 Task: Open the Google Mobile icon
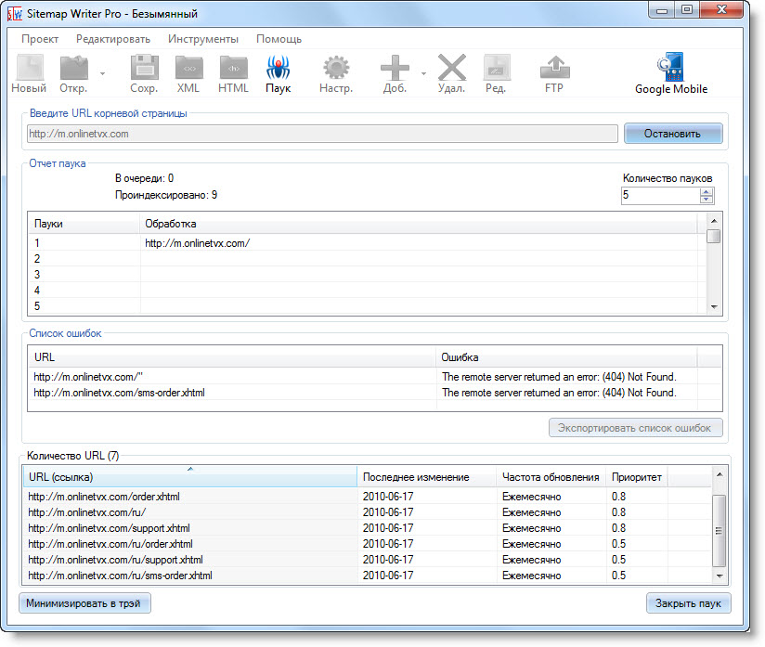coord(671,68)
